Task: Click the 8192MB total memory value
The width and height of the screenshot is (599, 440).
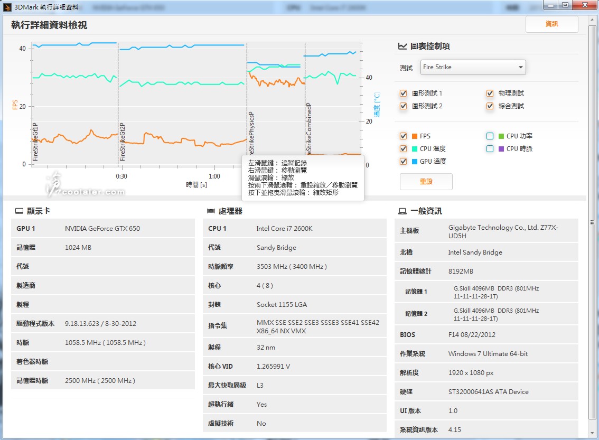Action: pyautogui.click(x=460, y=271)
